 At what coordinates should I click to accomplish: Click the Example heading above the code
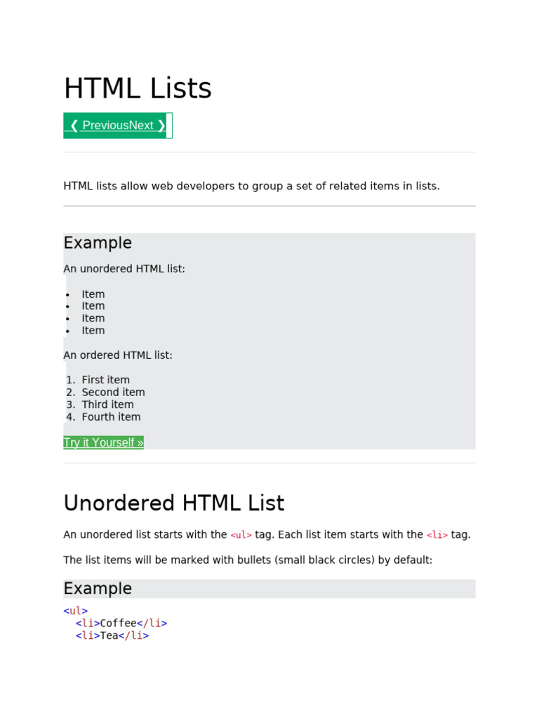(98, 588)
